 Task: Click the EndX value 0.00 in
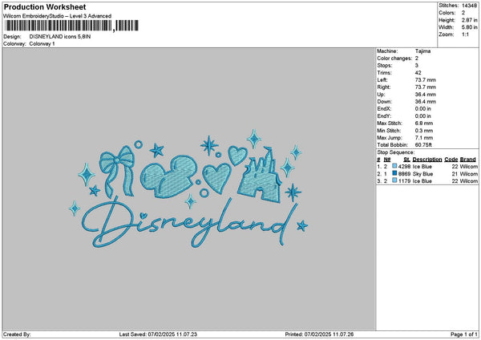point(423,108)
